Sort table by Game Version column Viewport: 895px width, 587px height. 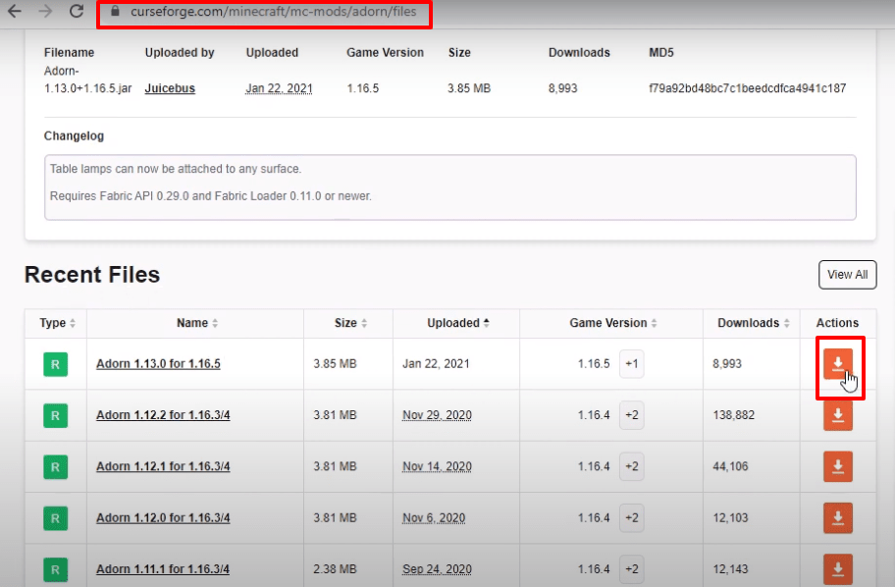(612, 323)
